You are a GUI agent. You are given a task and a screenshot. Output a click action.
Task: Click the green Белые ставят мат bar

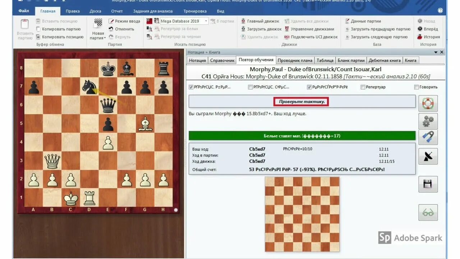302,136
